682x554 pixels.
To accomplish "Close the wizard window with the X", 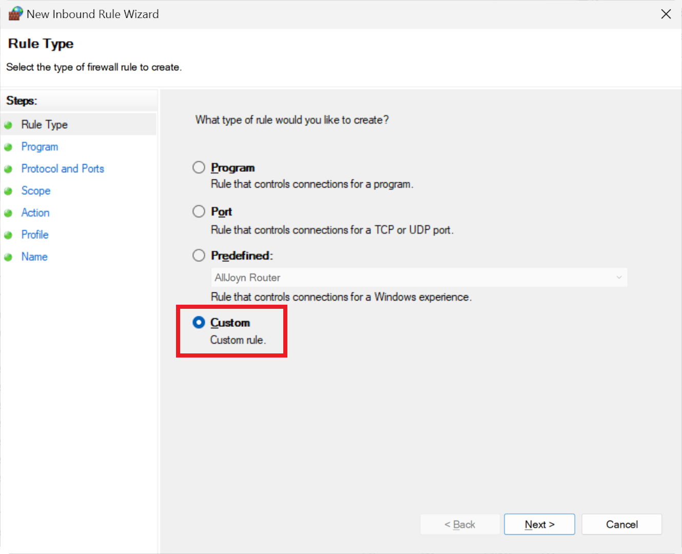I will (666, 14).
